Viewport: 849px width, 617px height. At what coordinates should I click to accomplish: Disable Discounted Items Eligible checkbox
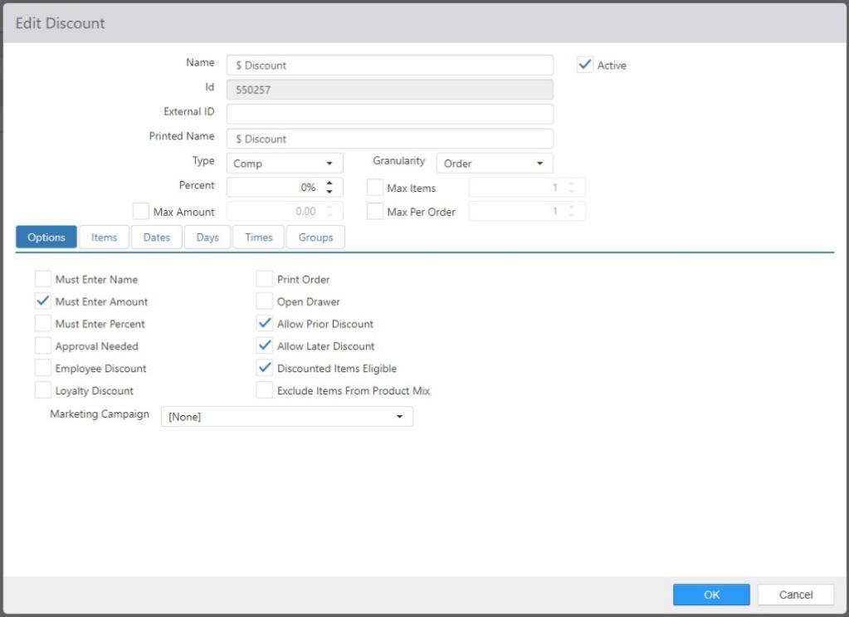tap(264, 367)
